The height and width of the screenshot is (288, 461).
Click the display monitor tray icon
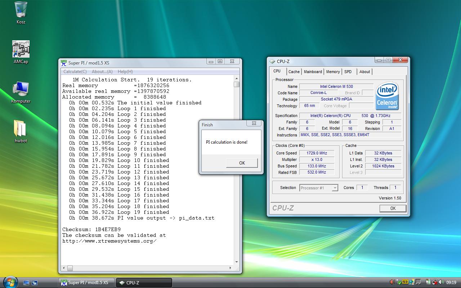[418, 282]
